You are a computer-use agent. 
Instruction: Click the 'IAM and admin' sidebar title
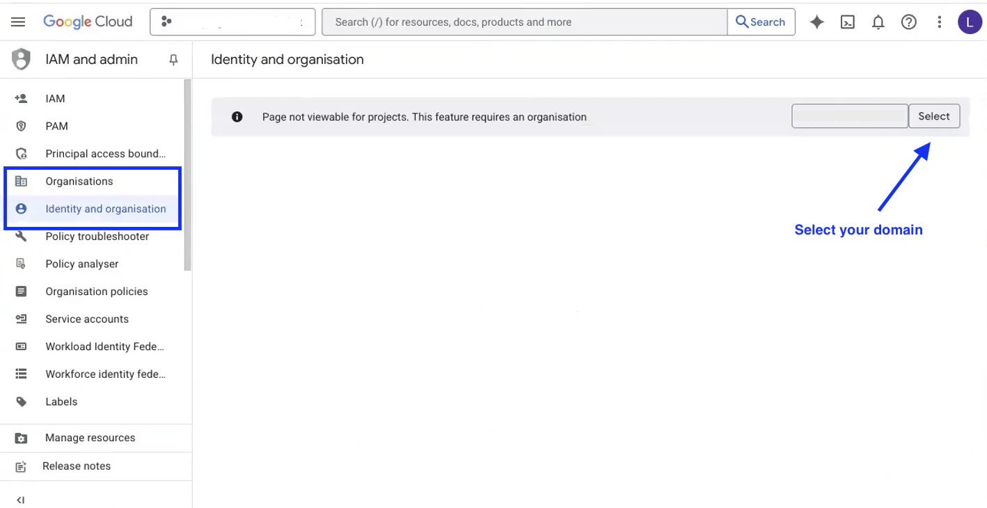pos(92,59)
